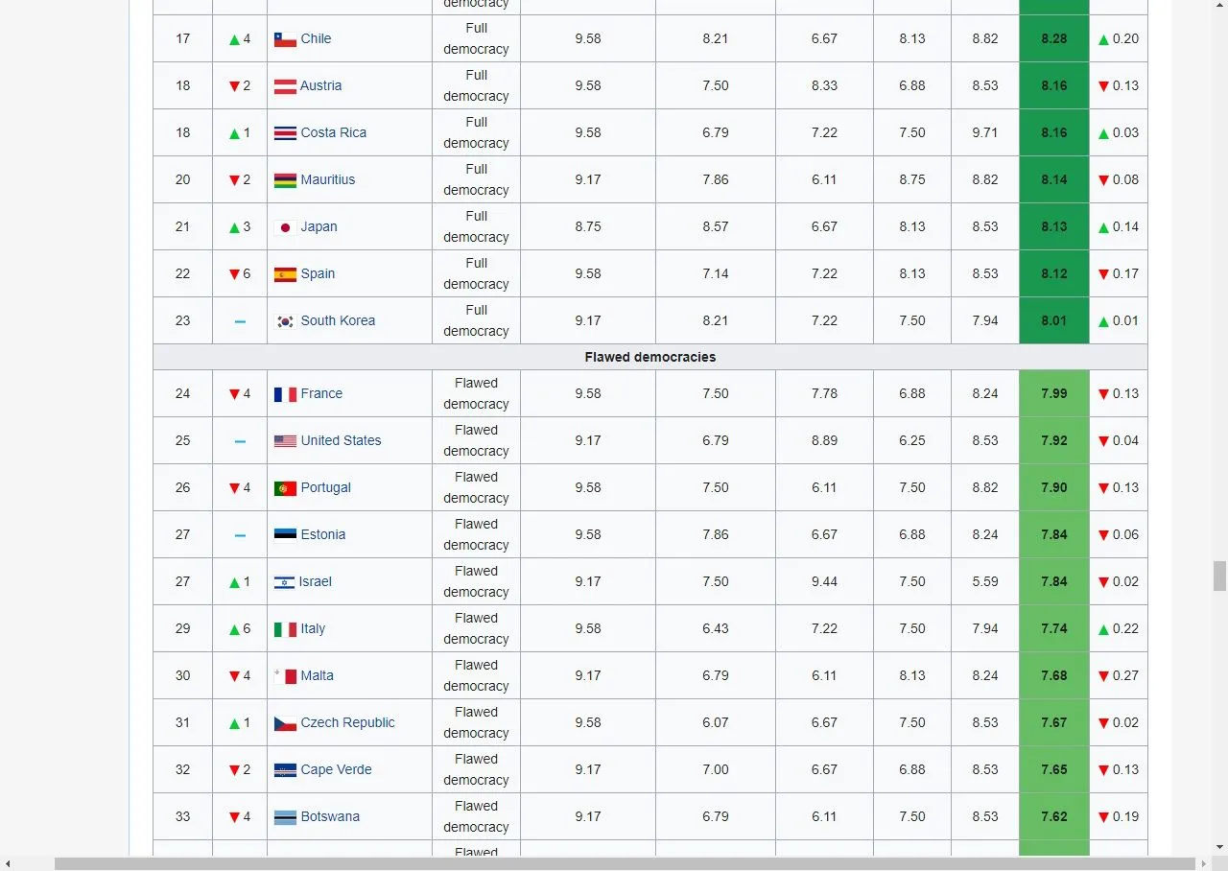Click the Chile flag icon
Viewport: 1228px width, 871px height.
pyautogui.click(x=284, y=38)
